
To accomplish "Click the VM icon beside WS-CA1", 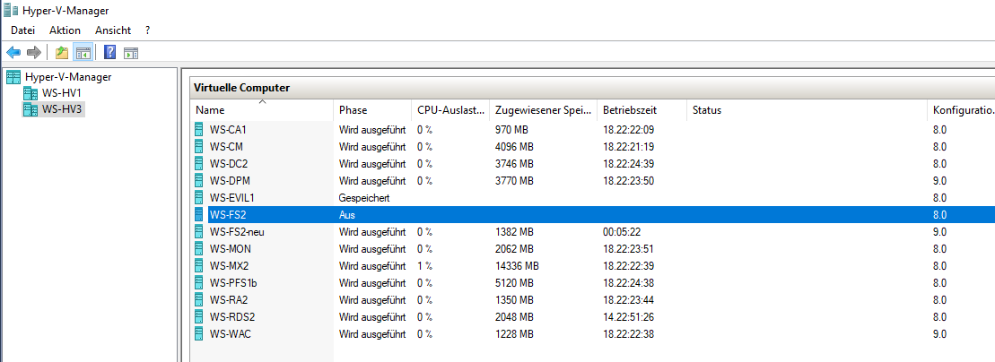I will click(199, 130).
